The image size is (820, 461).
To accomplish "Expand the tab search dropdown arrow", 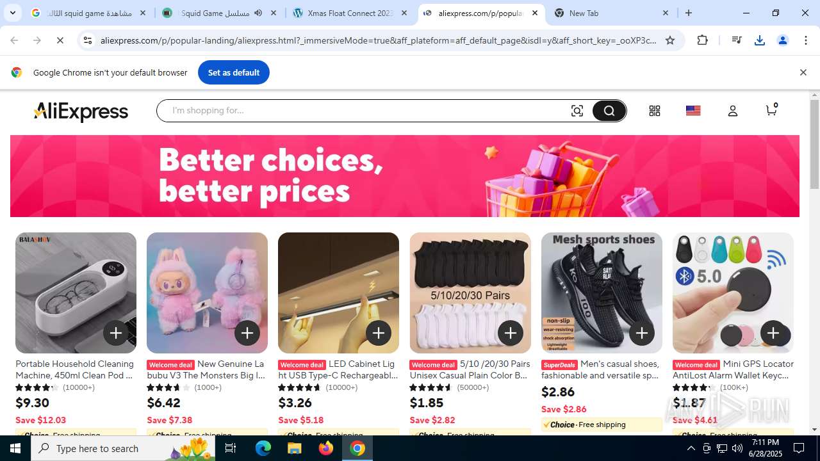I will [12, 13].
